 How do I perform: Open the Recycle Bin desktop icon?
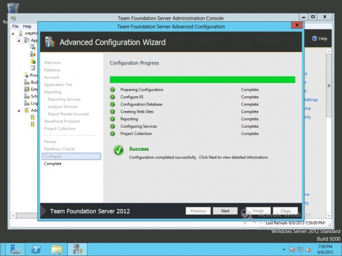[13, 8]
